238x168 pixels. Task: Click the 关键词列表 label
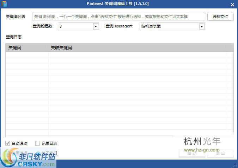[16, 17]
